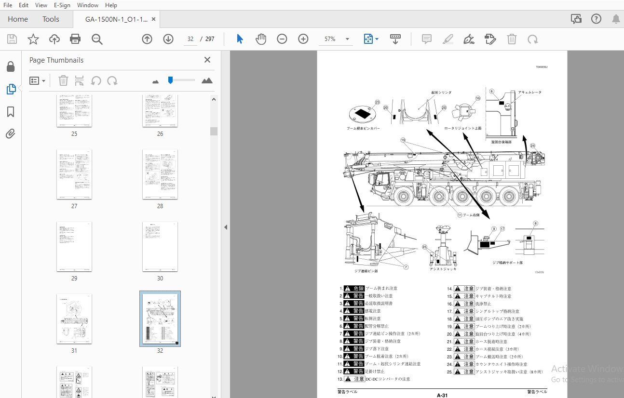Select page 27 thumbnail
This screenshot has width=624, height=398.
pos(74,174)
